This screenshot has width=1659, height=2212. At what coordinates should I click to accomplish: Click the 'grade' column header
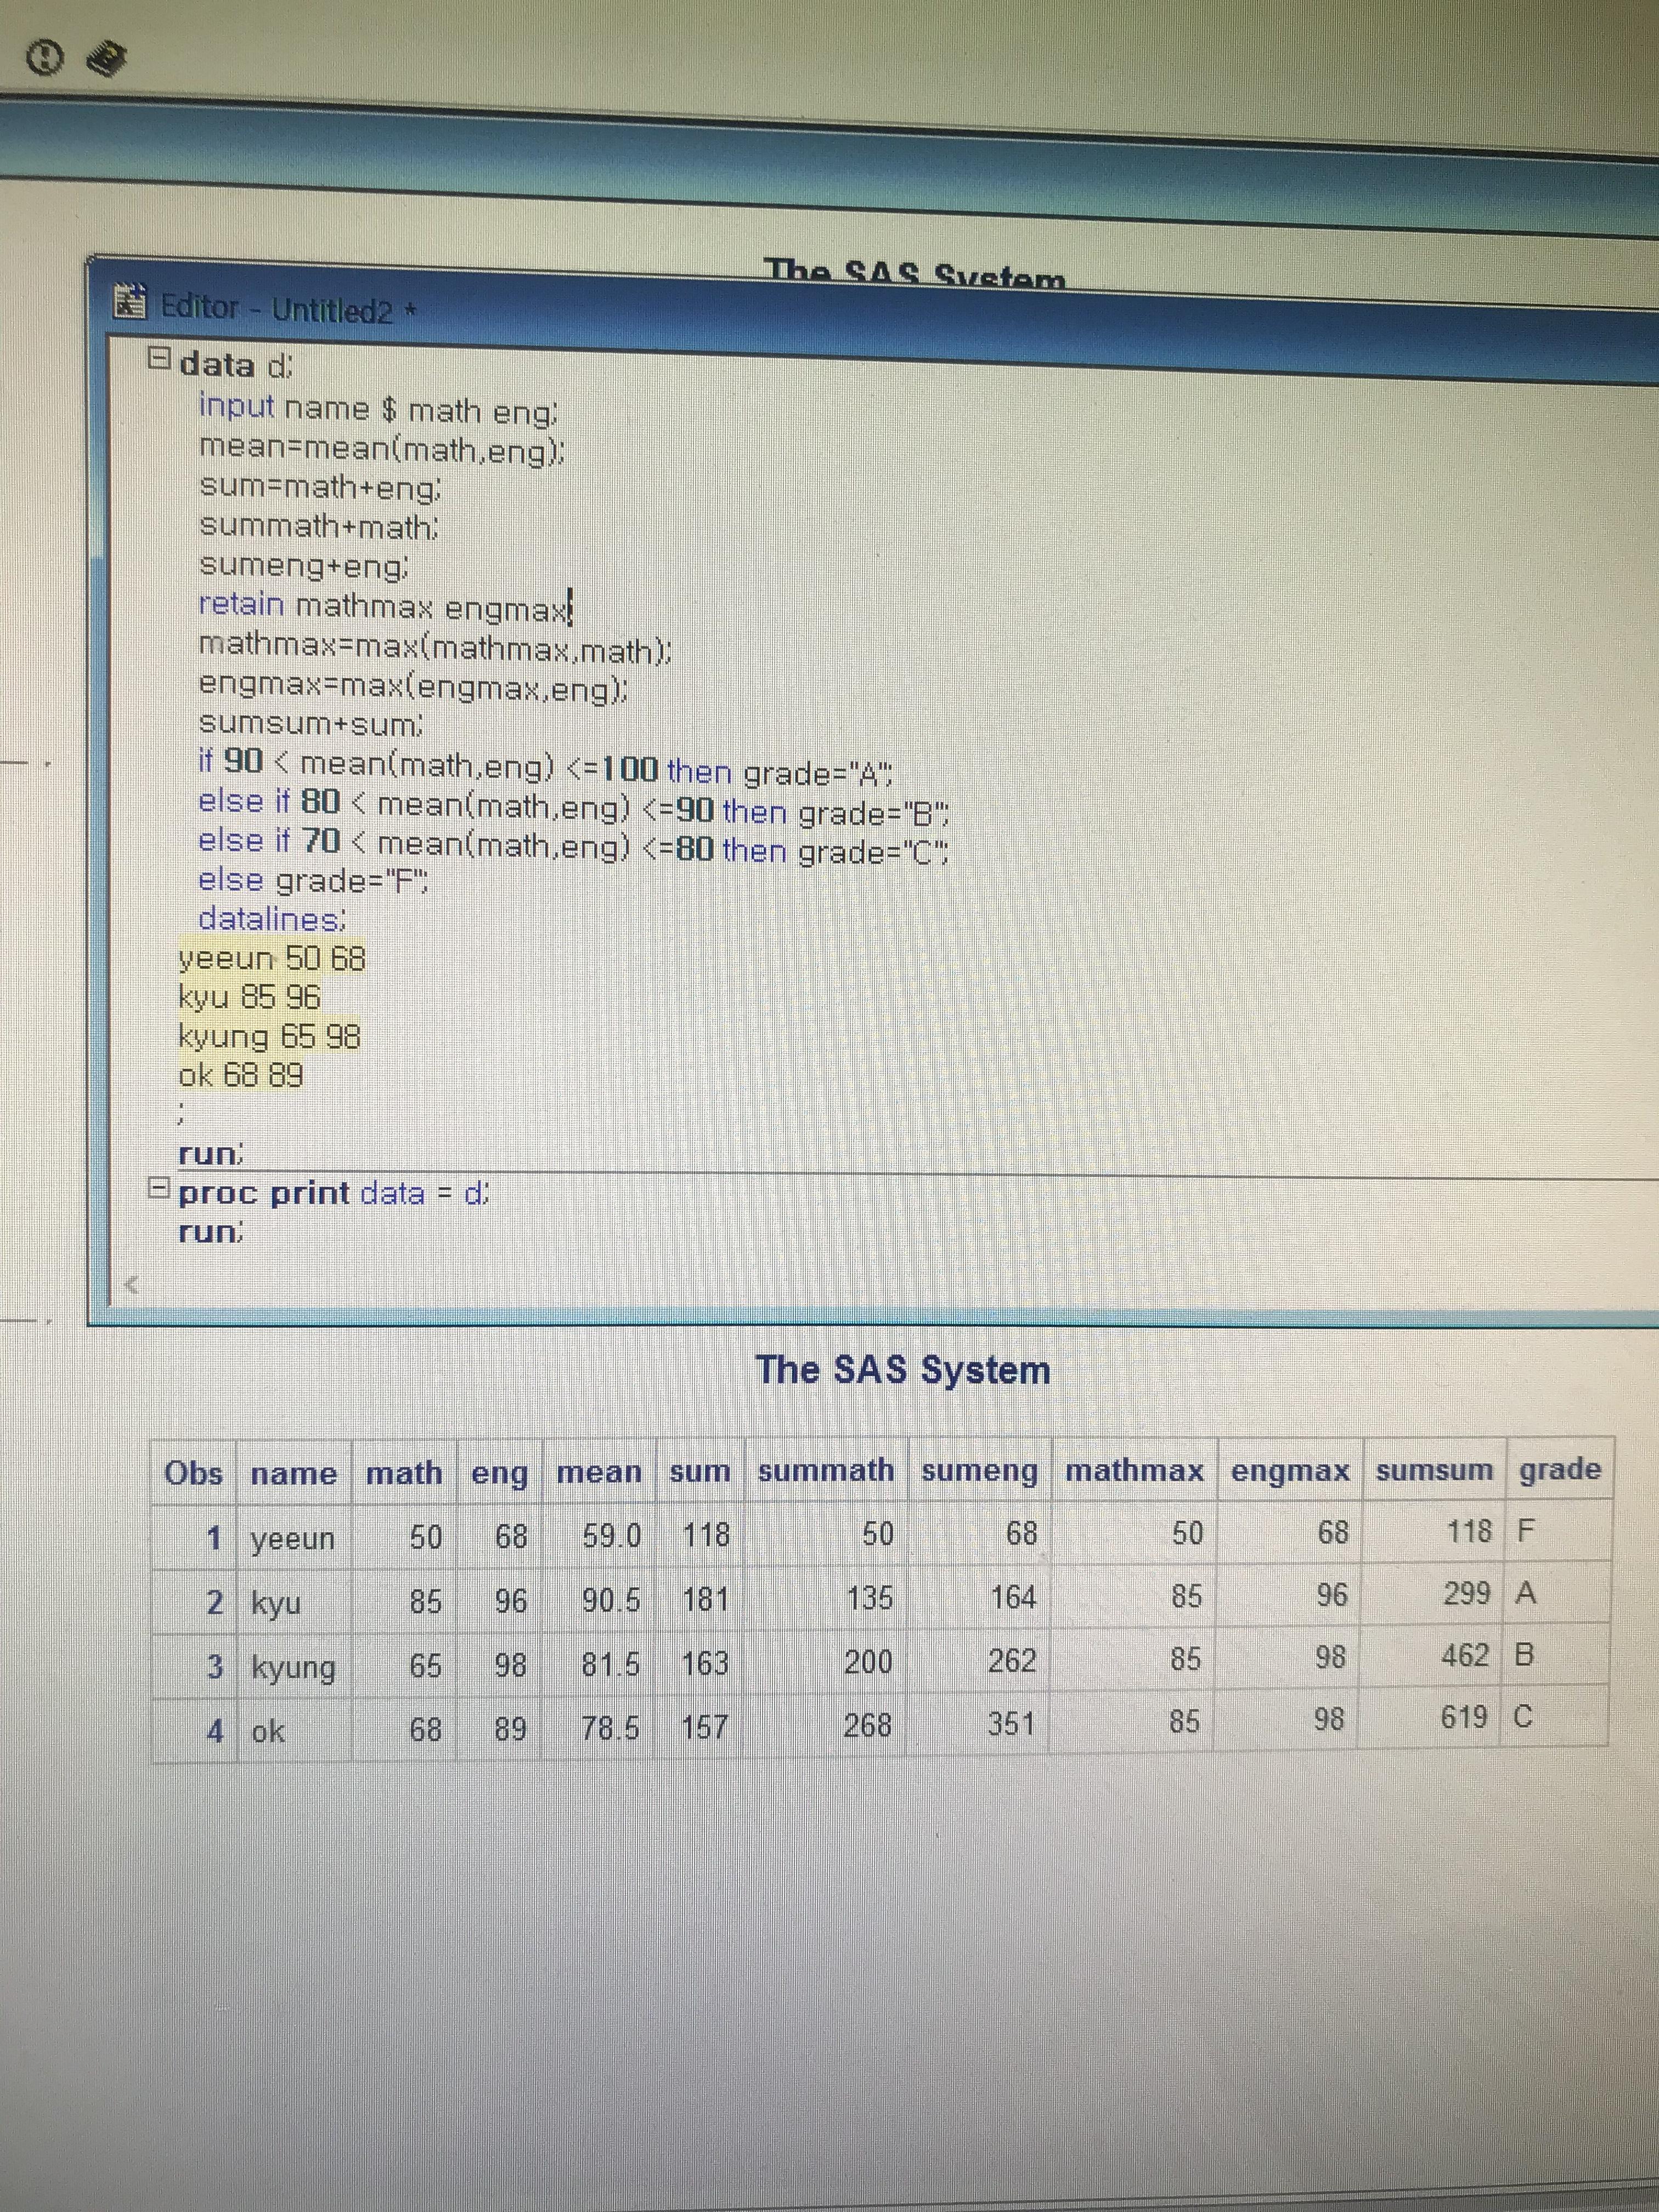pos(1560,1470)
